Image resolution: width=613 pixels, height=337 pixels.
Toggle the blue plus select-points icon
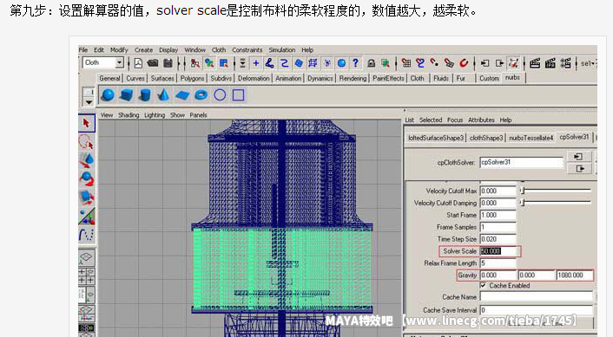coord(255,62)
